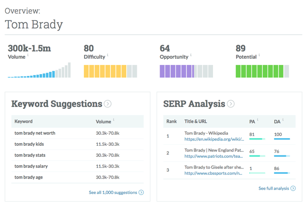Click info icon in Volume column header
This screenshot has width=307, height=205.
click(x=114, y=120)
